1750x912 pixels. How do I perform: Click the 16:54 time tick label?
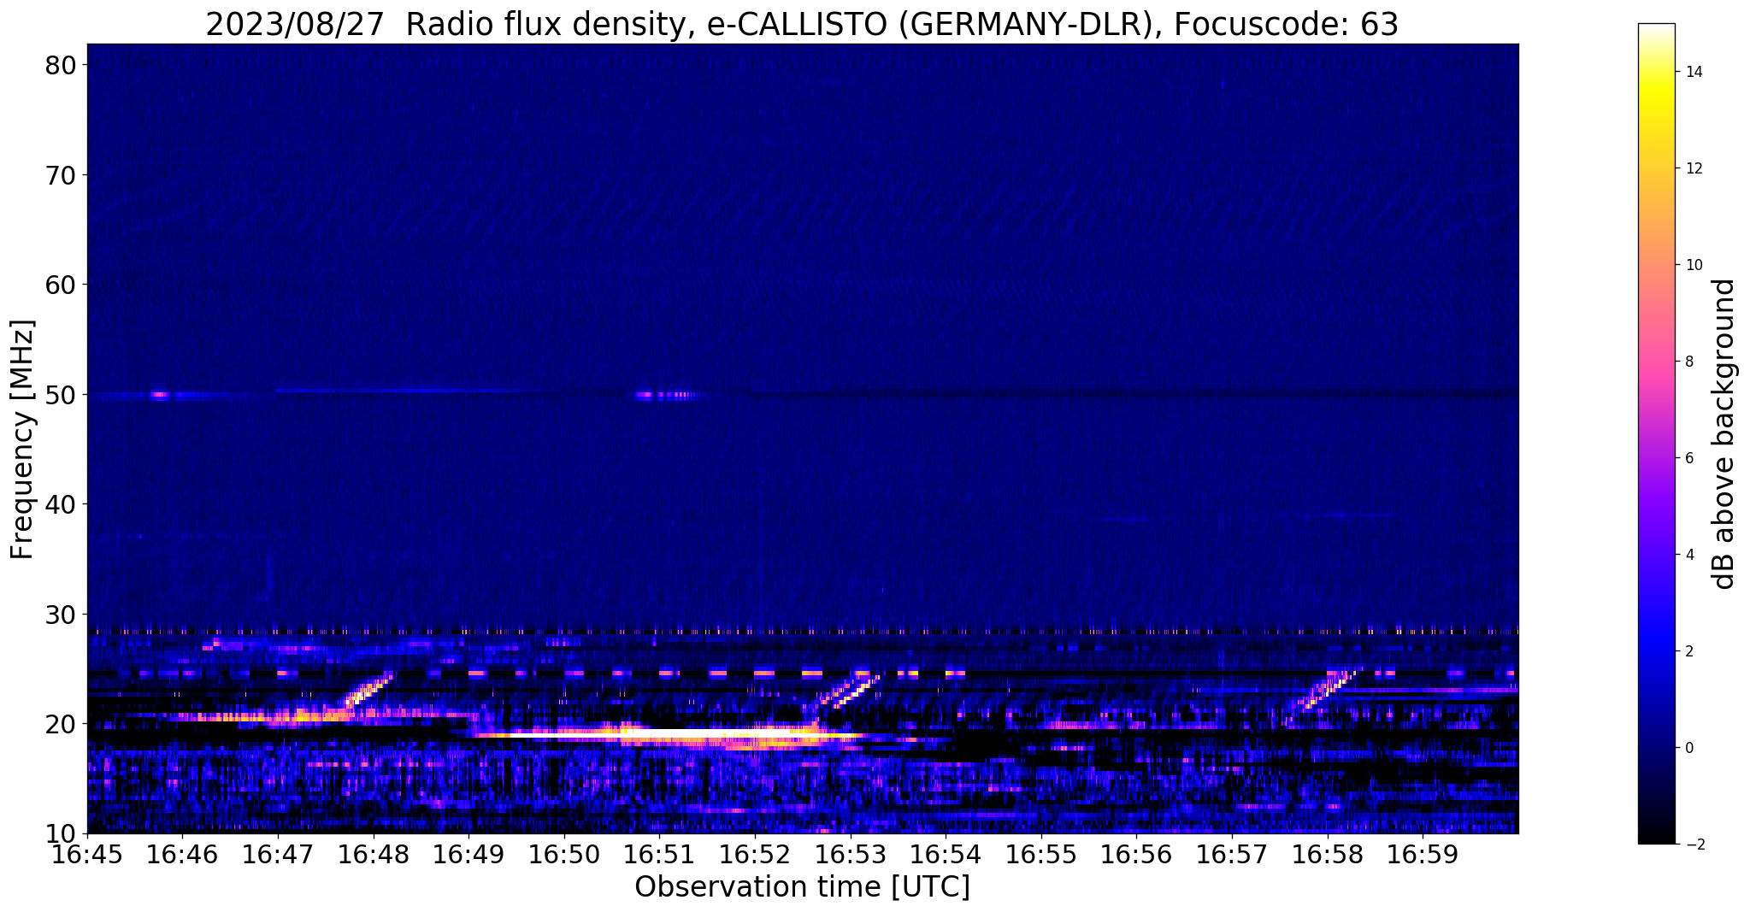pyautogui.click(x=946, y=855)
